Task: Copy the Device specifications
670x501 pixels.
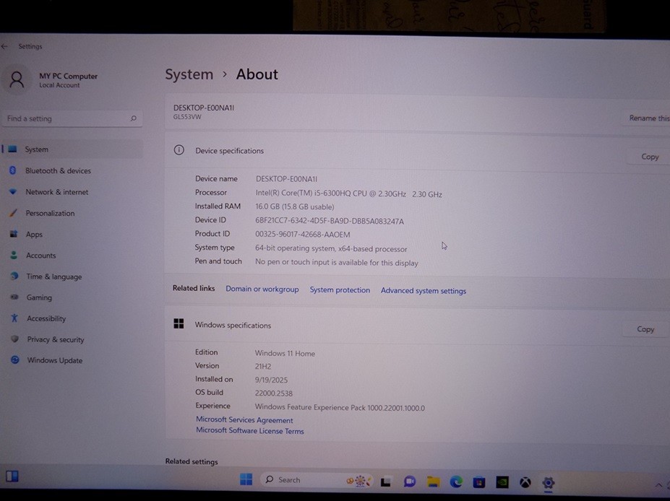Action: (x=650, y=157)
